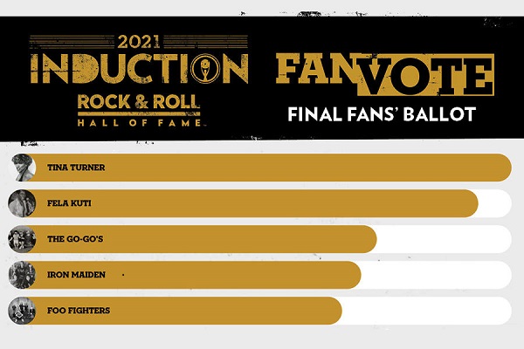The width and height of the screenshot is (524, 349).
Task: Click Fela Kuti's round photo thumbnail
Action: point(21,203)
